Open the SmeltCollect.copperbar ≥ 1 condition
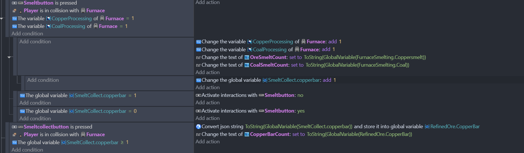Screen dimensions: 524x153 pyautogui.click(x=70, y=142)
